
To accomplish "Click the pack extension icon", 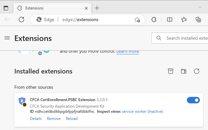I will (x=171, y=71).
